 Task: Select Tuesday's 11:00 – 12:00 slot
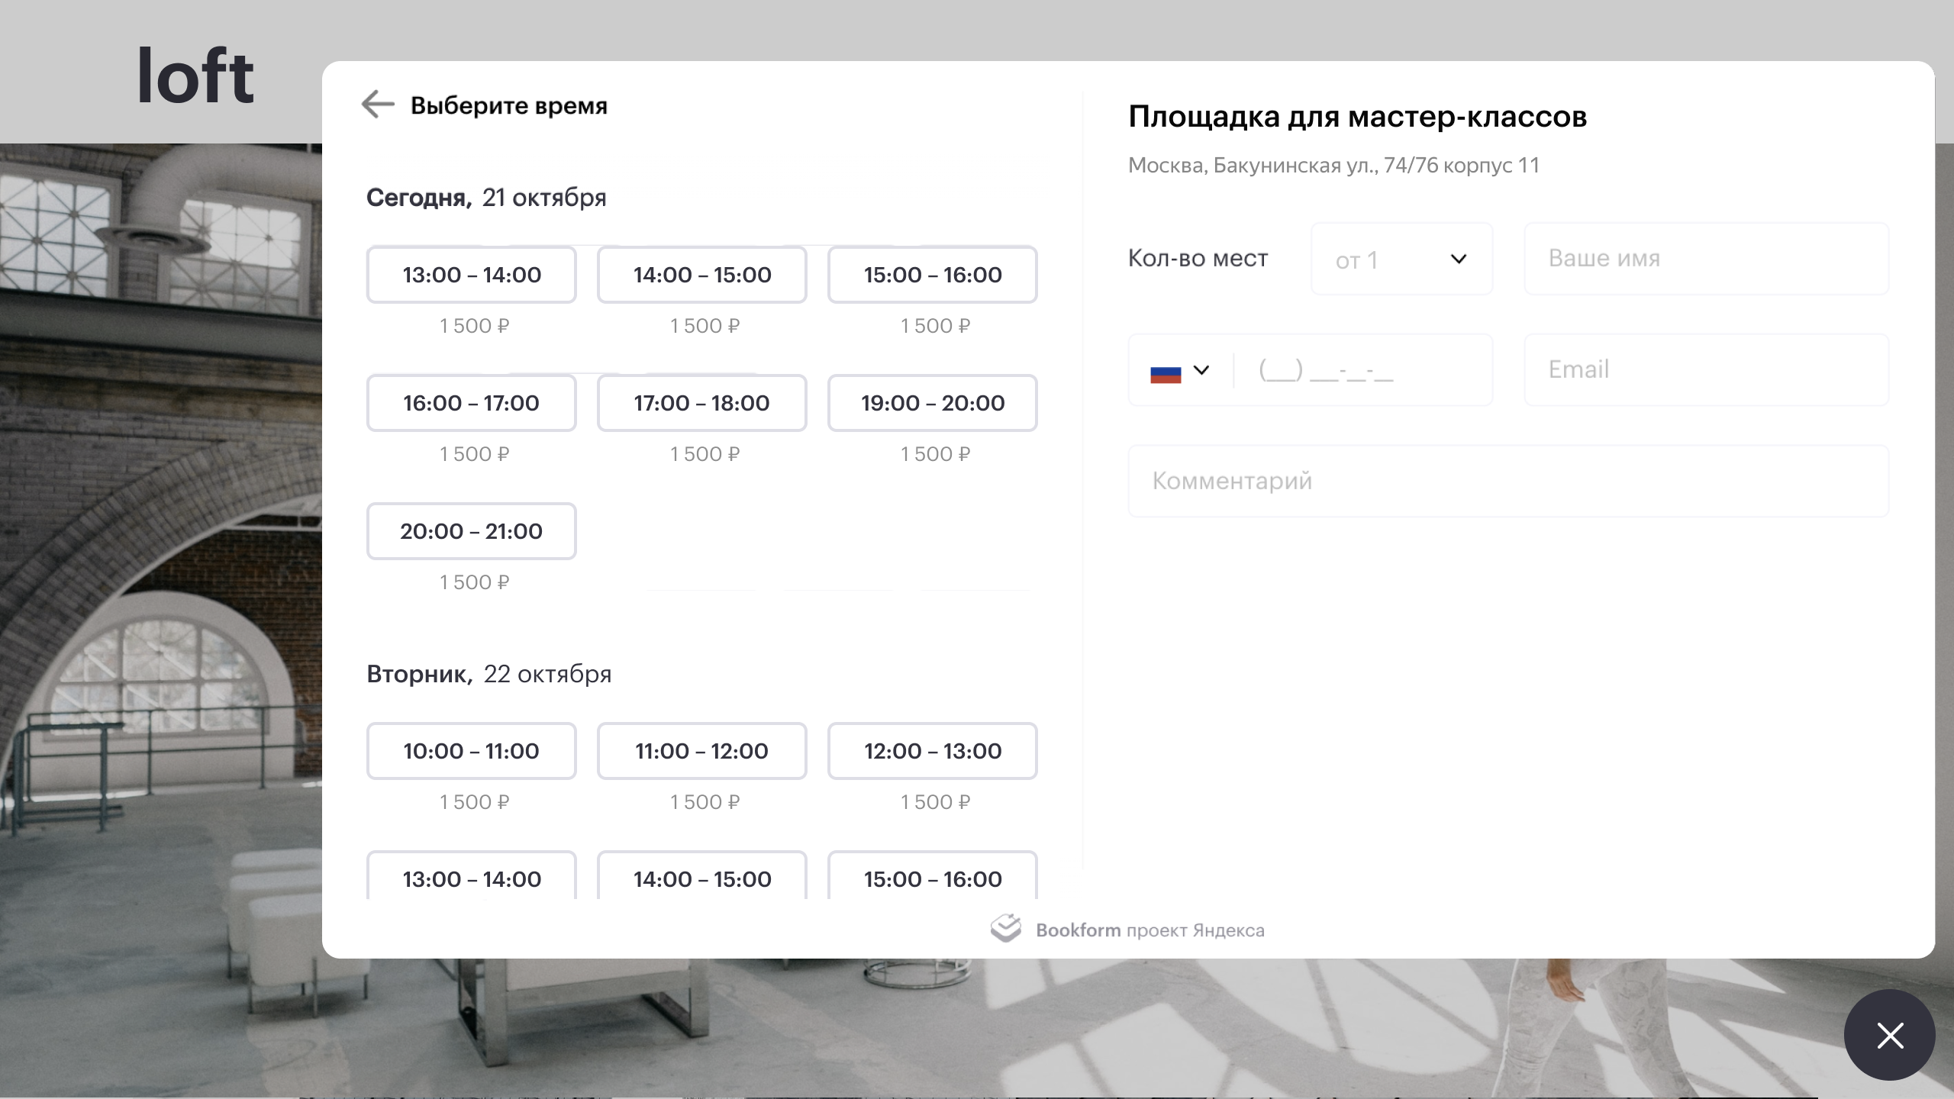tap(702, 750)
